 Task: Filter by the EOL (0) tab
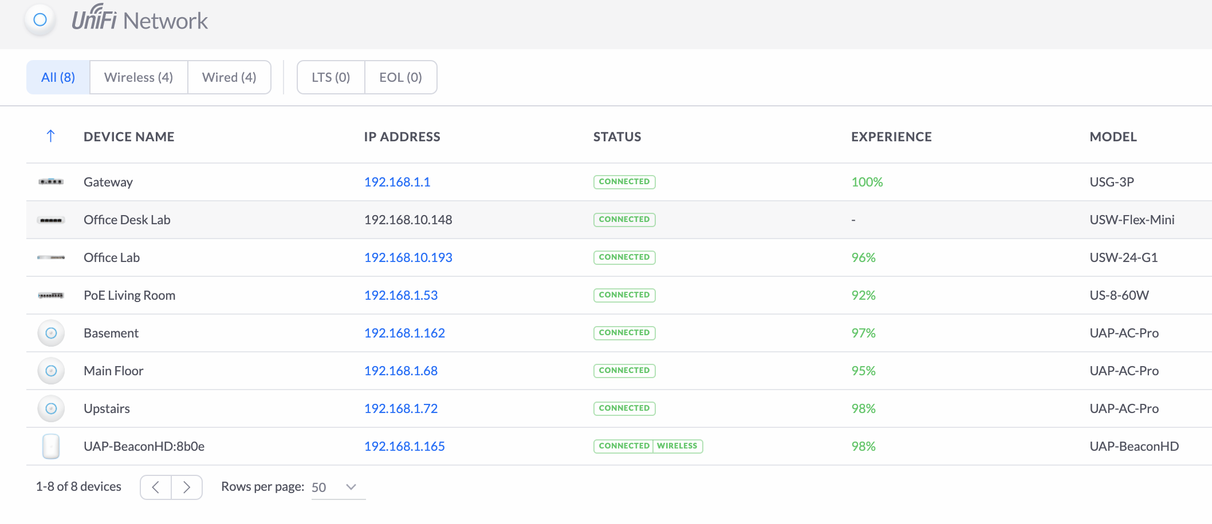(x=401, y=77)
